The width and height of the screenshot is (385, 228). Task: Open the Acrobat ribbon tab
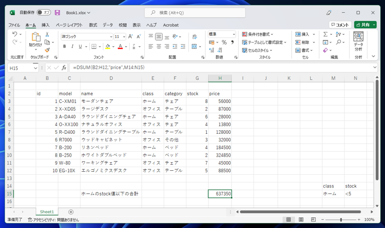tap(171, 25)
